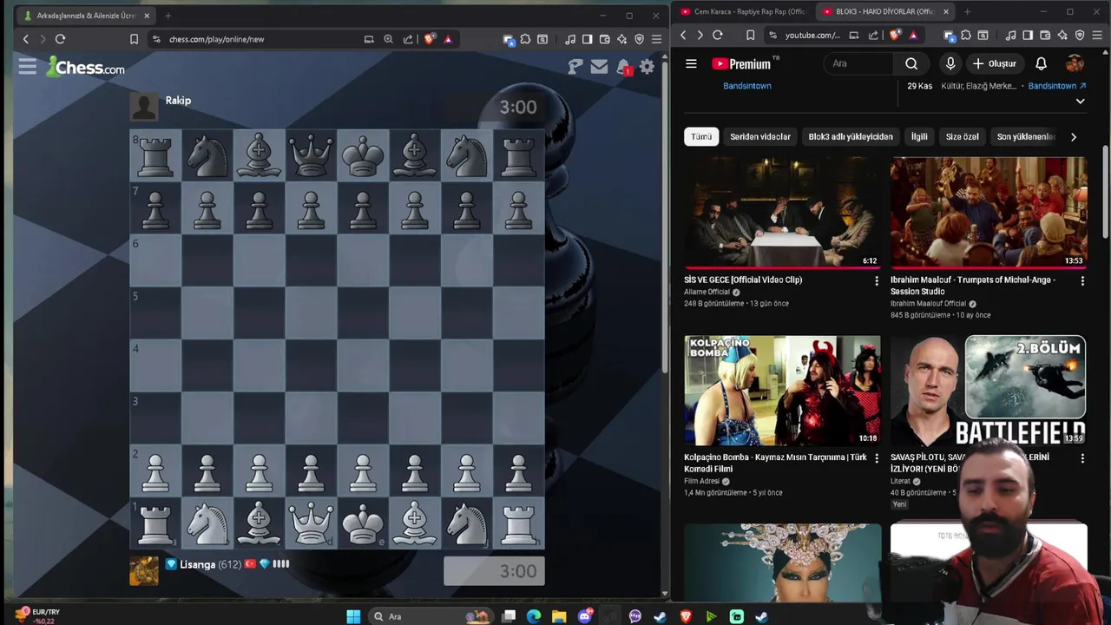Viewport: 1111px width, 625px height.
Task: Go back in chess.com browser window
Action: click(26, 39)
